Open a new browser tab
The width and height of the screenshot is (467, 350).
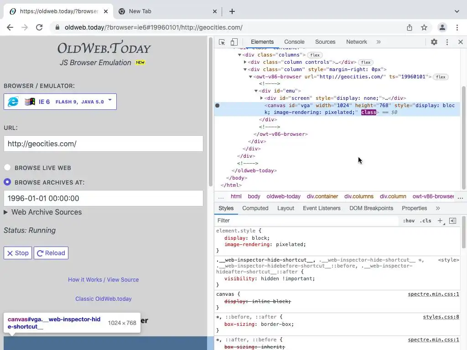pos(232,11)
